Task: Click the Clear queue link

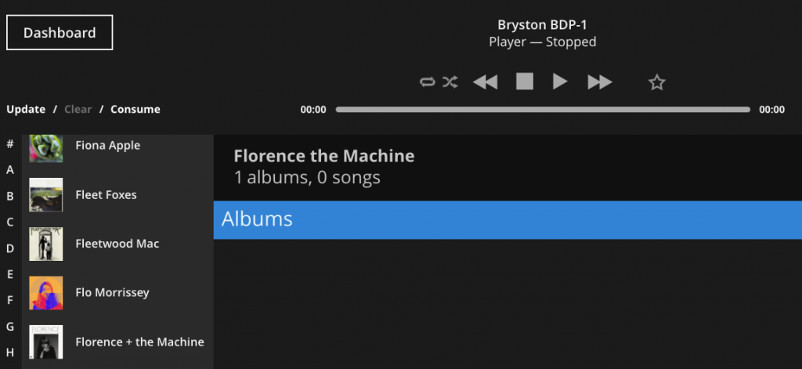Action: [78, 109]
